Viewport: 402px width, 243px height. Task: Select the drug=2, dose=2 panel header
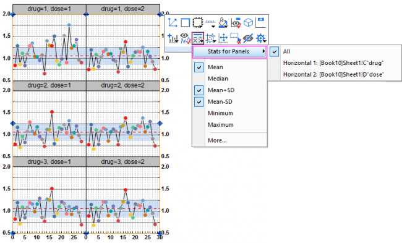pyautogui.click(x=123, y=85)
